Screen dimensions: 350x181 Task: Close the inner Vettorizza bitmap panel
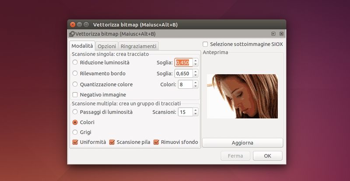[281, 34]
